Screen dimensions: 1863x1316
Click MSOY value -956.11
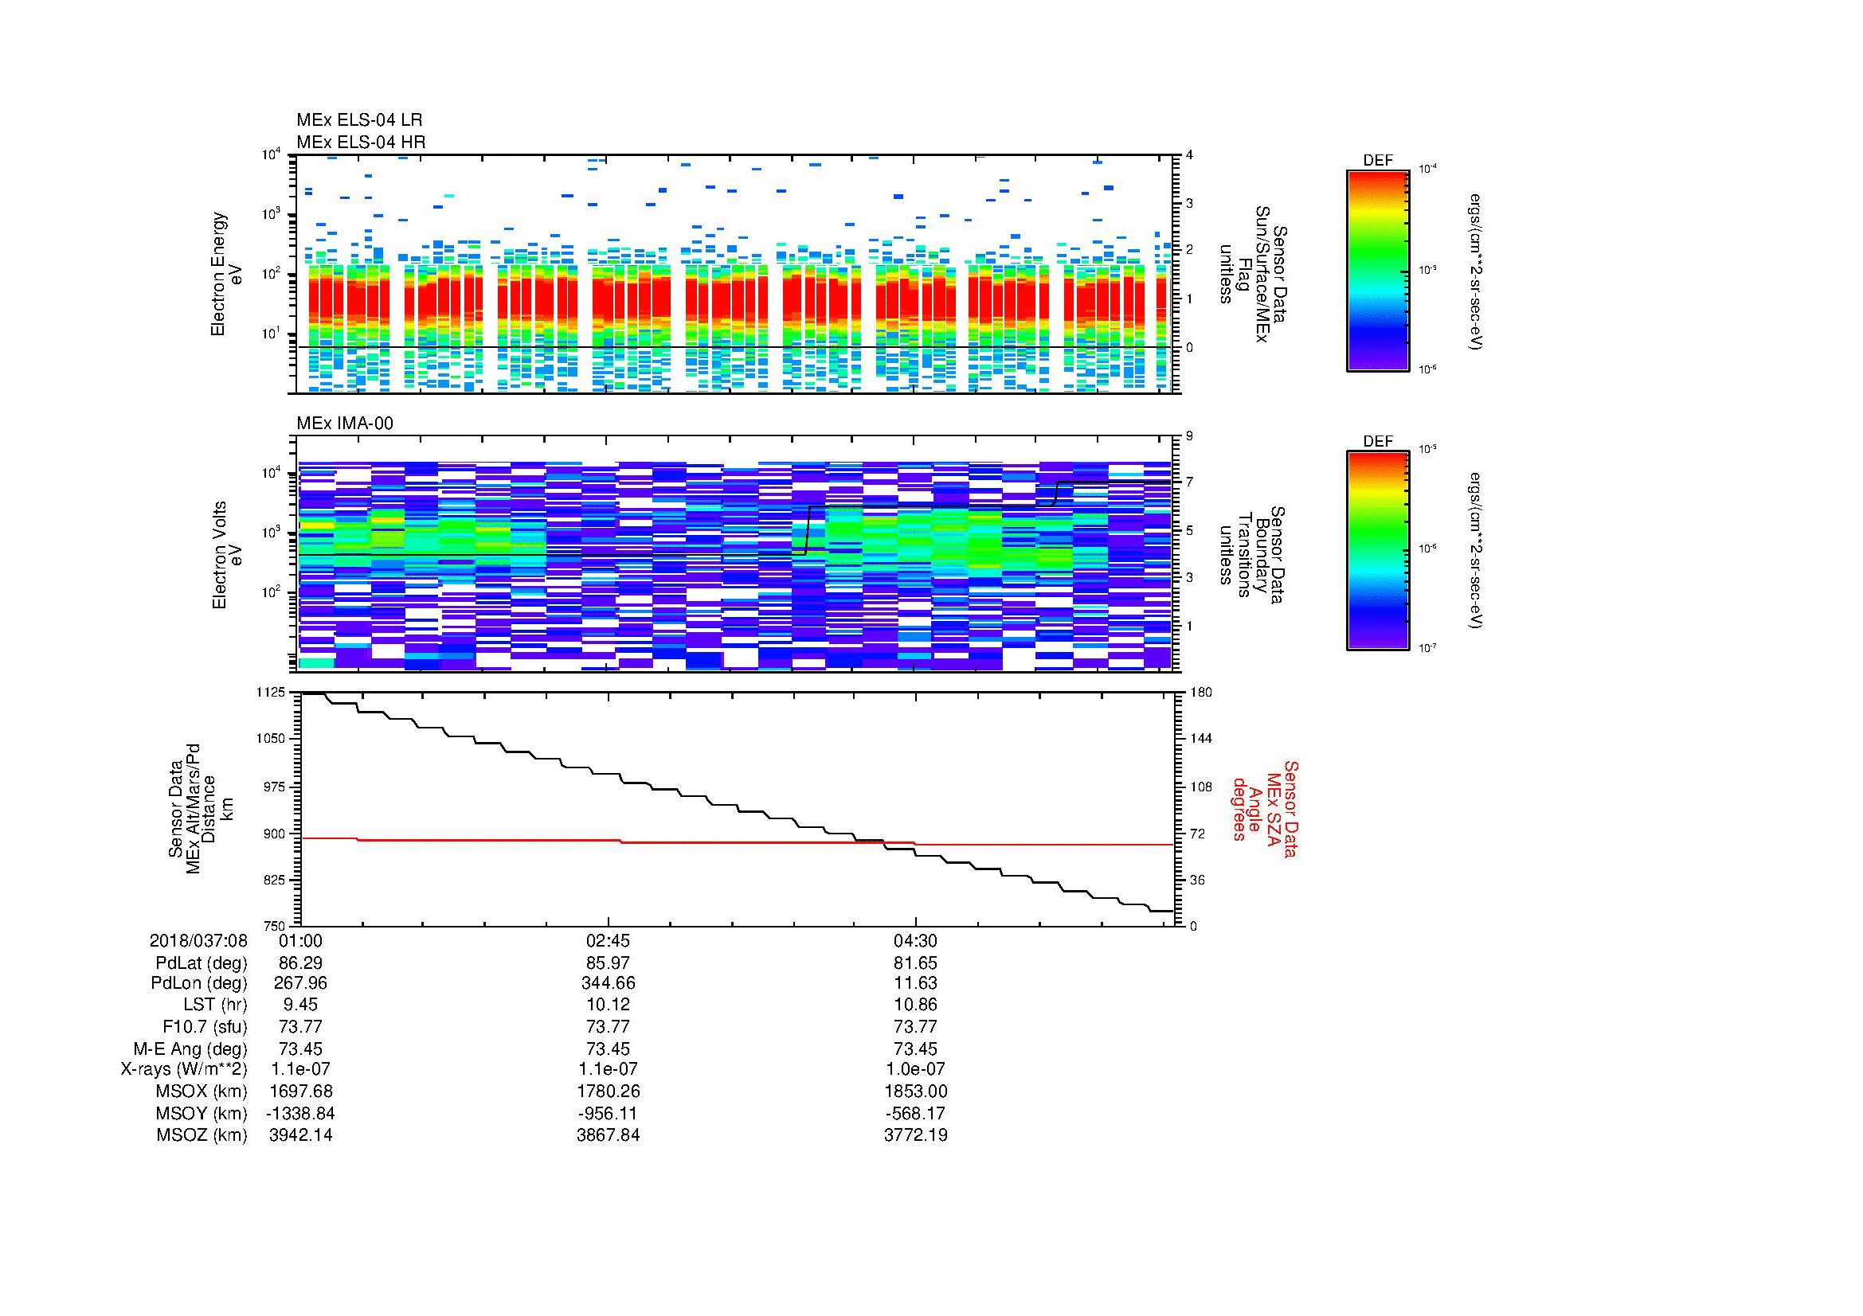(608, 1113)
